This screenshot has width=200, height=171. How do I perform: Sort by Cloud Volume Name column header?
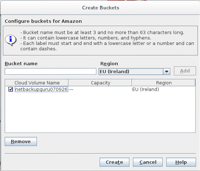click(x=37, y=83)
